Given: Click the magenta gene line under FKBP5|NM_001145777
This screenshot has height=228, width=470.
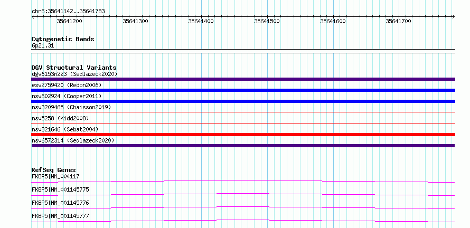Looking at the screenshot, I should pos(243,221).
